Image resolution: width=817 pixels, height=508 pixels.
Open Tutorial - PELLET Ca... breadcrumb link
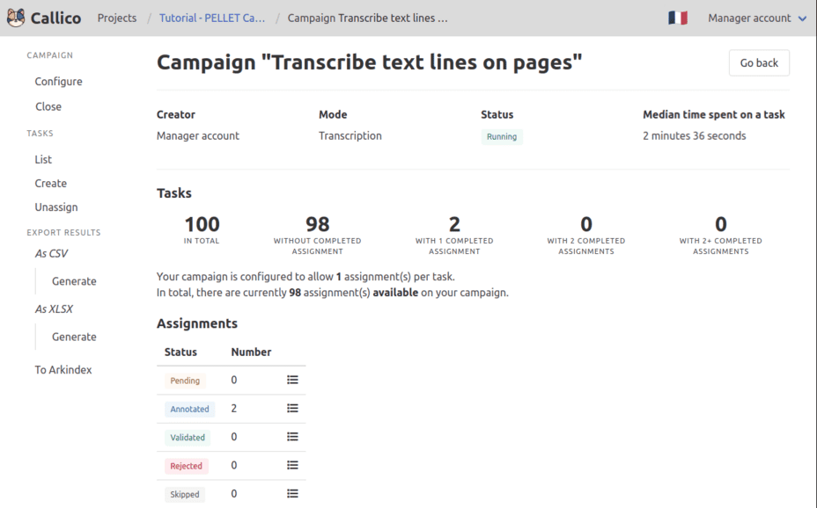point(212,18)
